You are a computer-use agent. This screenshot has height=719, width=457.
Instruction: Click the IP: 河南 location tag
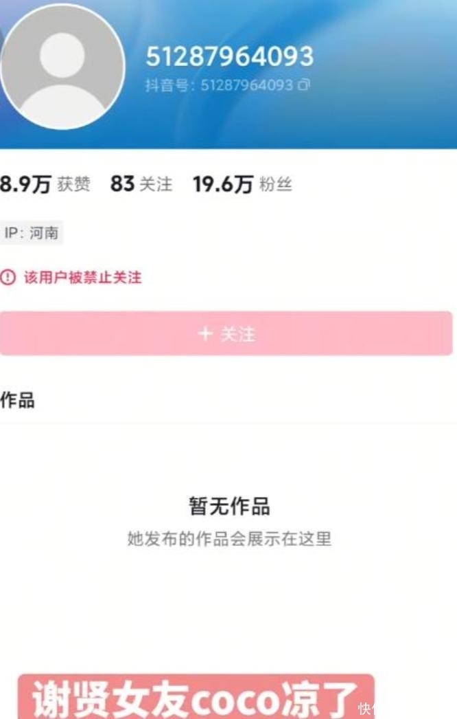pos(32,233)
